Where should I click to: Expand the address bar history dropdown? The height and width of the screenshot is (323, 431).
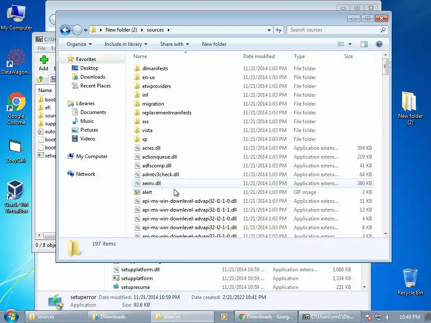click(x=269, y=30)
